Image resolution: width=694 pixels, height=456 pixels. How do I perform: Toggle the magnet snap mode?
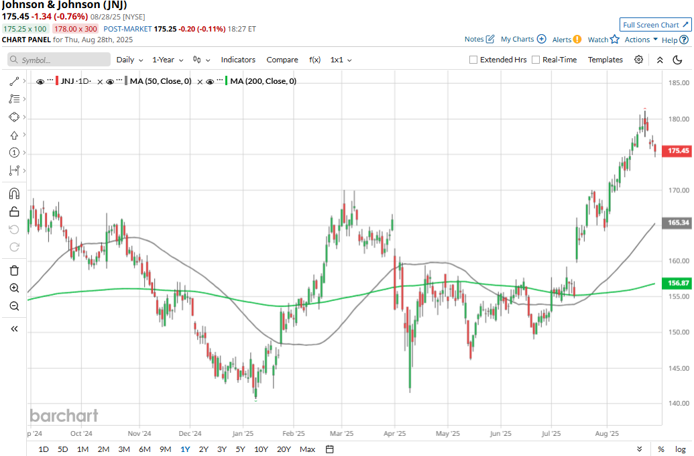[x=14, y=194]
